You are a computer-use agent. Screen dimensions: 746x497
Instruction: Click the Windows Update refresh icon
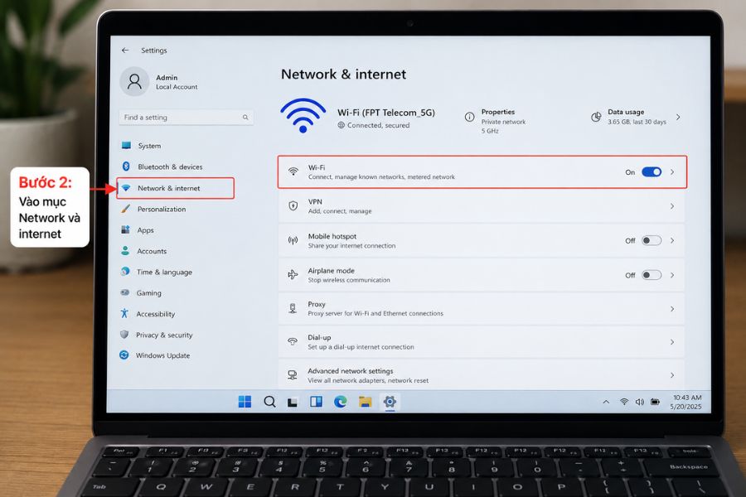124,355
